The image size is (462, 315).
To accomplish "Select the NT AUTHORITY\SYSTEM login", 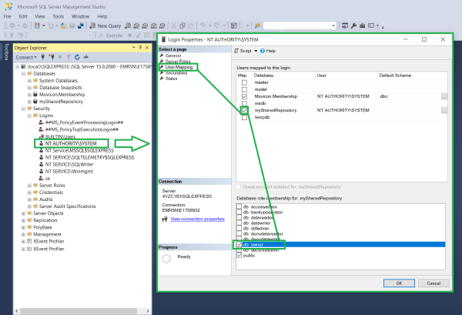I will pyautogui.click(x=69, y=143).
